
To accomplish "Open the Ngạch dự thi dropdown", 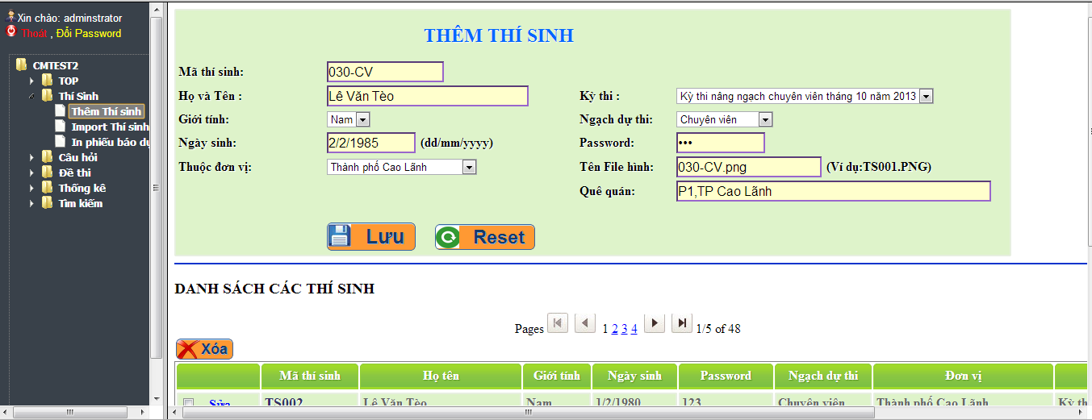I will [725, 119].
